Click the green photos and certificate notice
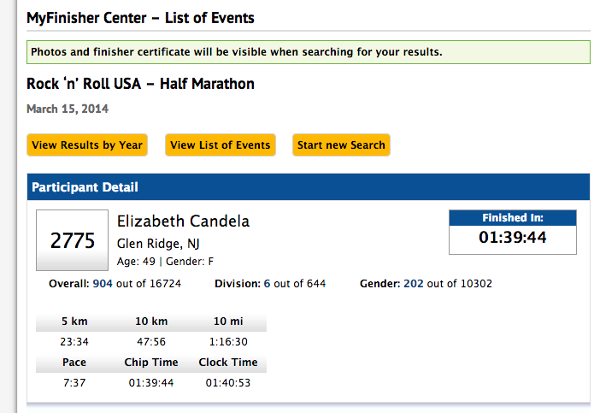This screenshot has height=413, width=600. pos(309,52)
